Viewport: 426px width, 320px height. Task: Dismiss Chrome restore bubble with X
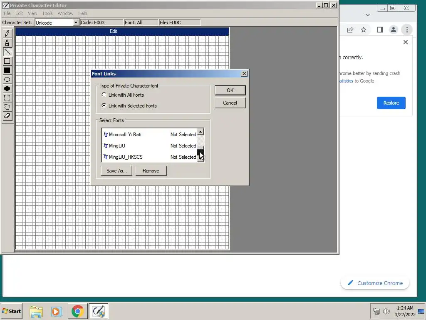tap(405, 42)
